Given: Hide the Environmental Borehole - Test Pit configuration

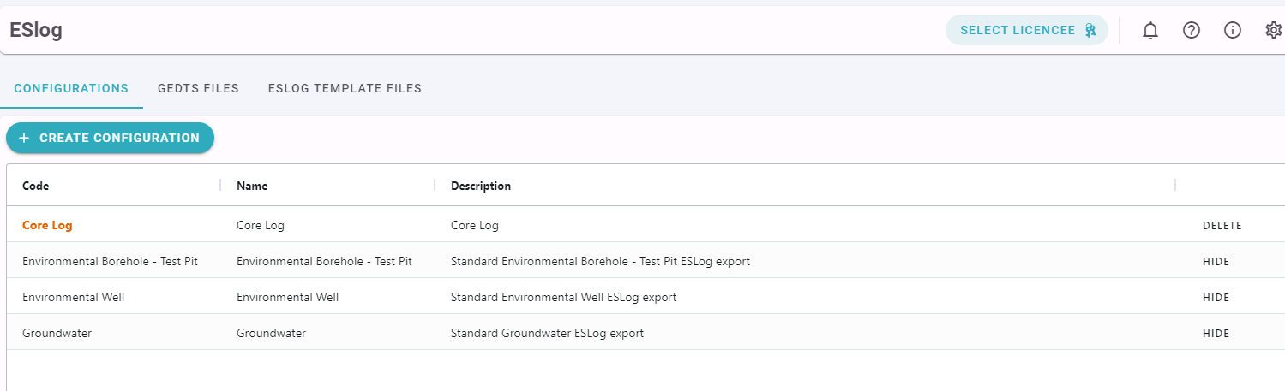Looking at the screenshot, I should point(1216,262).
